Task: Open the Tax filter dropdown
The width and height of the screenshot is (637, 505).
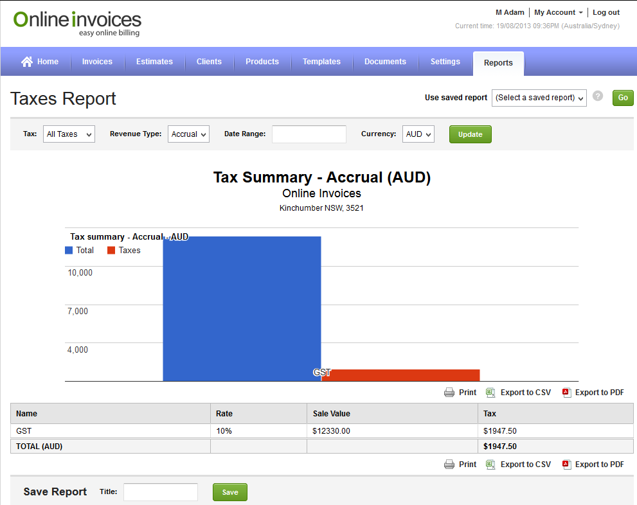Action: [69, 134]
